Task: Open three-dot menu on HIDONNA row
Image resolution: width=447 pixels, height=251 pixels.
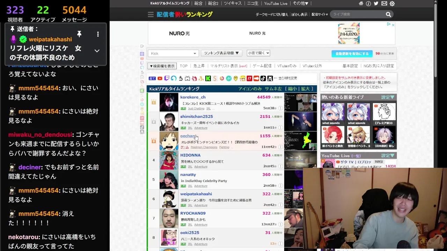Action: point(280,166)
